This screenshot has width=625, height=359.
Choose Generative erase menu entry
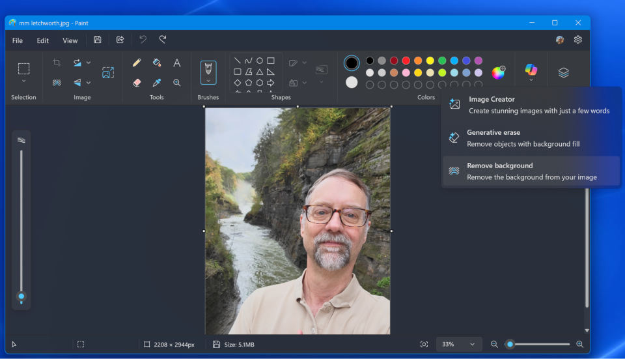531,138
